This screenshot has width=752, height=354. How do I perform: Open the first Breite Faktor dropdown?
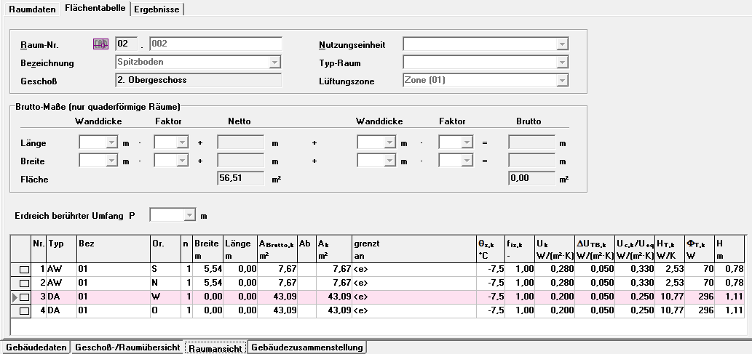pyautogui.click(x=183, y=161)
